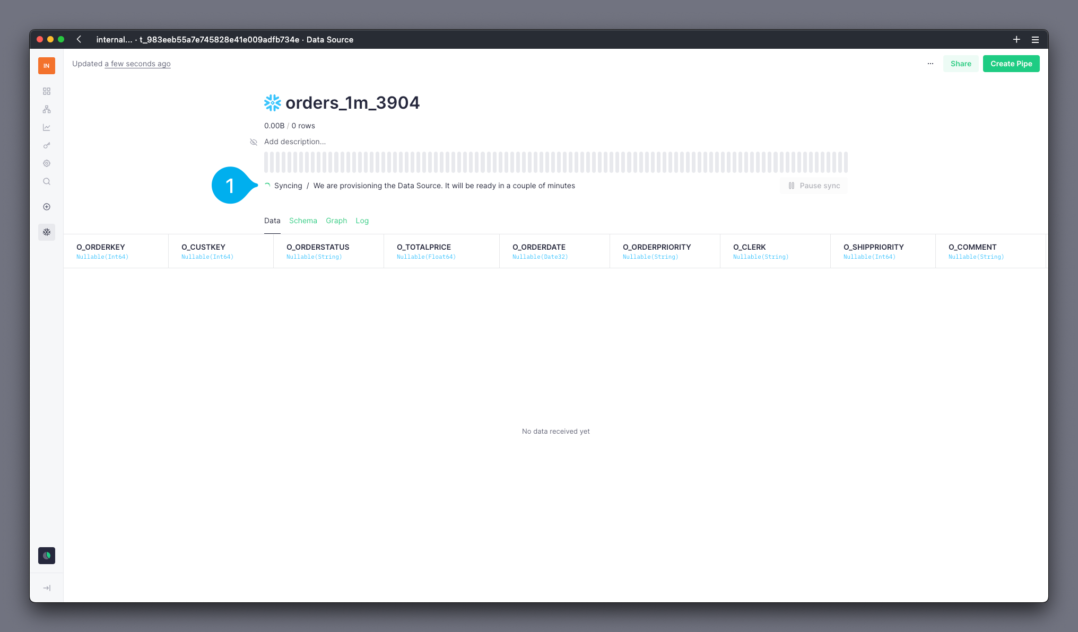Open the auth tokens key icon
Screen dimensions: 1078x632
[x=47, y=145]
